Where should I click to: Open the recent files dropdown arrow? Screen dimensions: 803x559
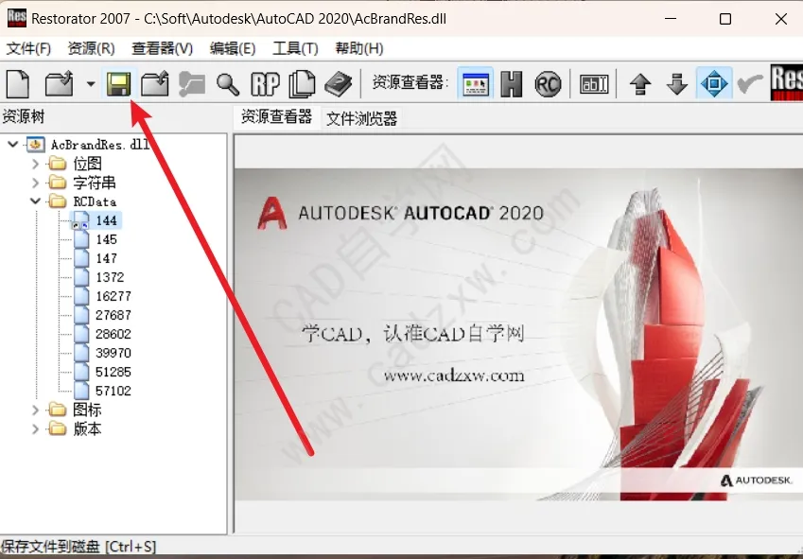pyautogui.click(x=90, y=83)
